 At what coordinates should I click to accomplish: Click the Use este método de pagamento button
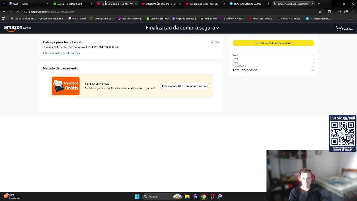pos(273,43)
